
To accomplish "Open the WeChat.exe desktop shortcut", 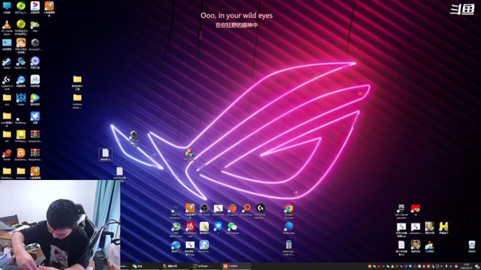I will 232,229.
